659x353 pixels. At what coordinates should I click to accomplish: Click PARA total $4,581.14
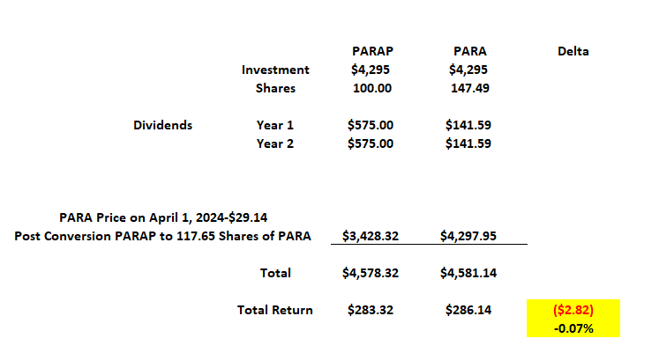468,273
